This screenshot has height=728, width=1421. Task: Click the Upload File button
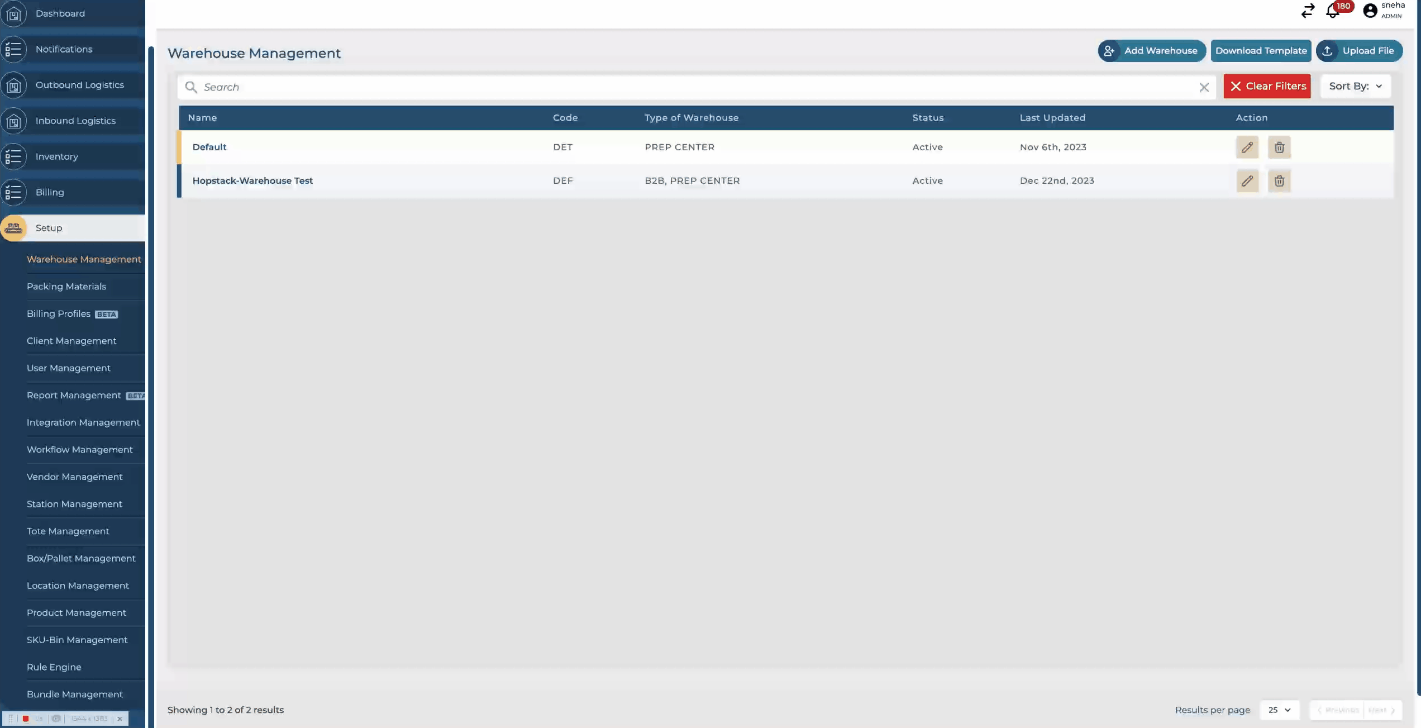(1359, 51)
